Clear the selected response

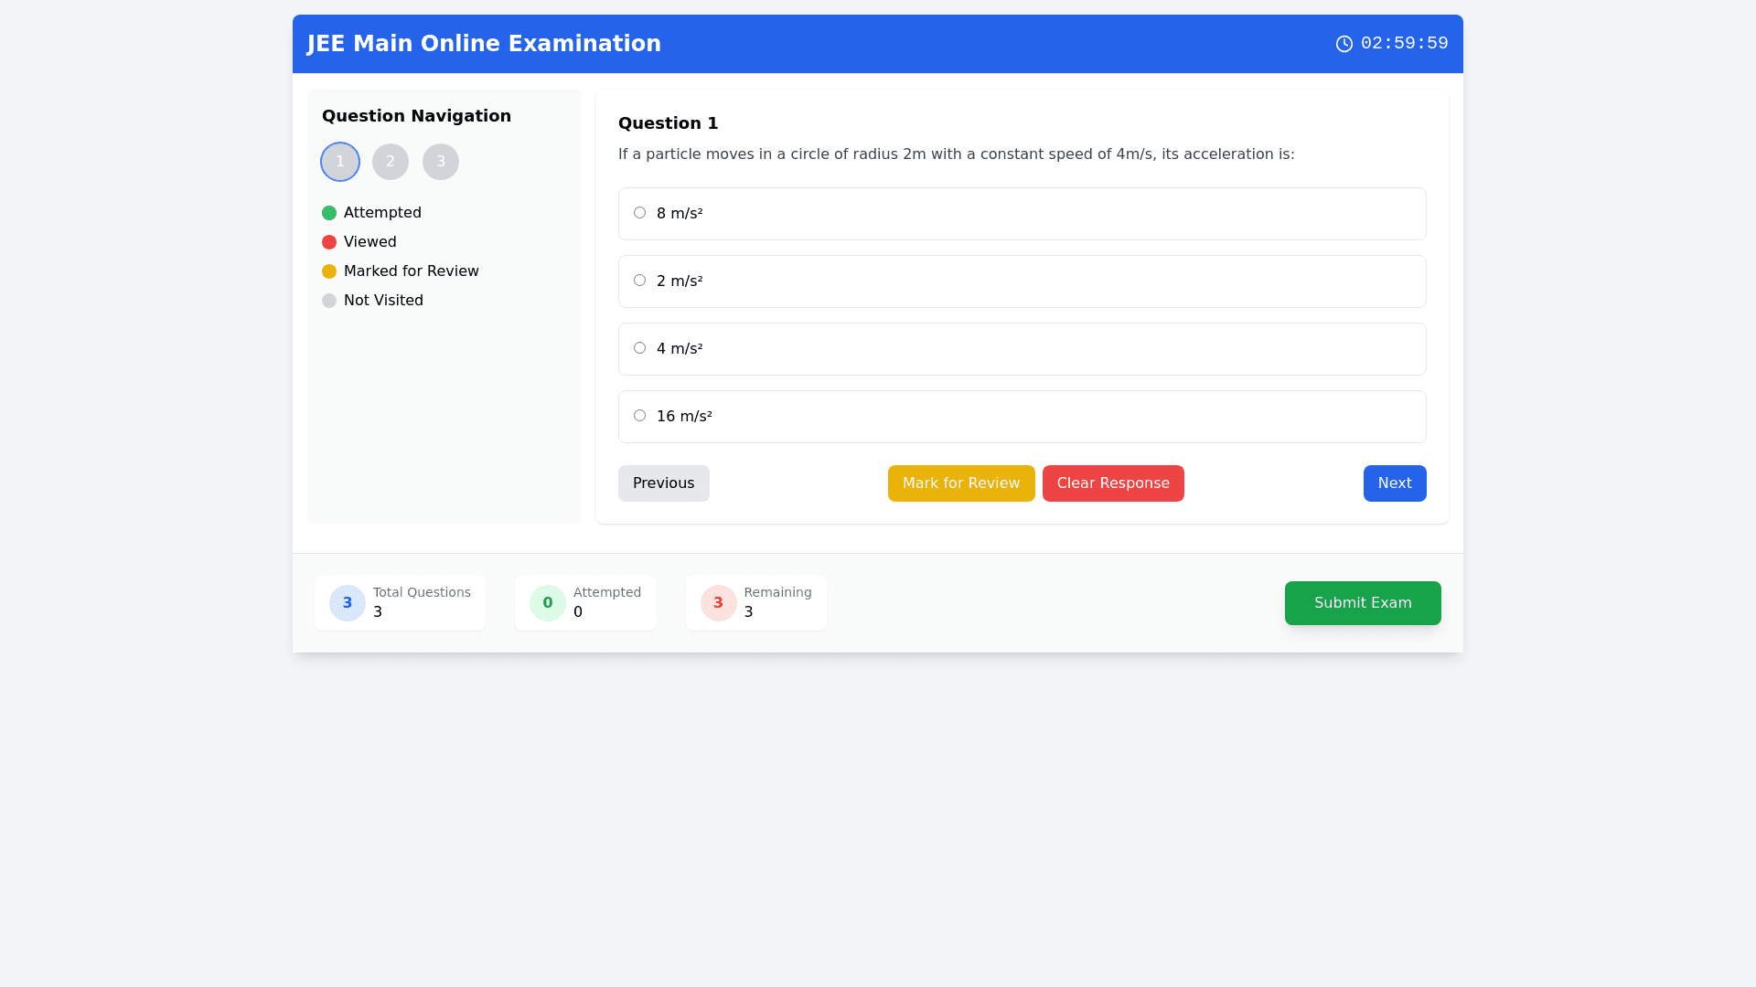coord(1113,483)
